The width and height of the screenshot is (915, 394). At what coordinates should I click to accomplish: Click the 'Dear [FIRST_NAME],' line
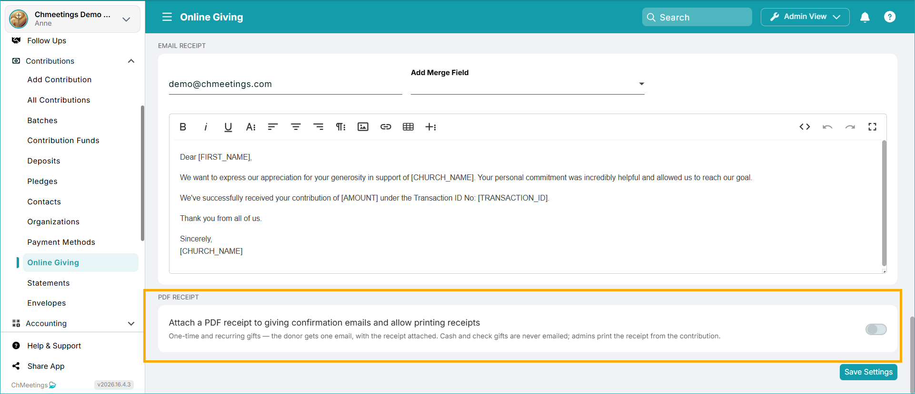[216, 157]
